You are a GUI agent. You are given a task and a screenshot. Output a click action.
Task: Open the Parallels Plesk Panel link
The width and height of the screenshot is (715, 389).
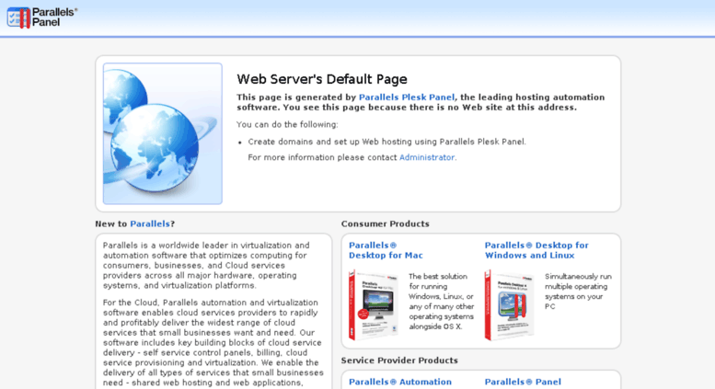(407, 97)
